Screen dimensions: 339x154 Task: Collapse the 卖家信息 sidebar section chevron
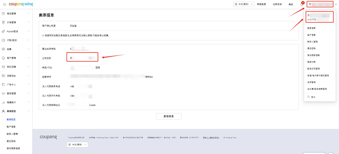[x=29, y=111]
